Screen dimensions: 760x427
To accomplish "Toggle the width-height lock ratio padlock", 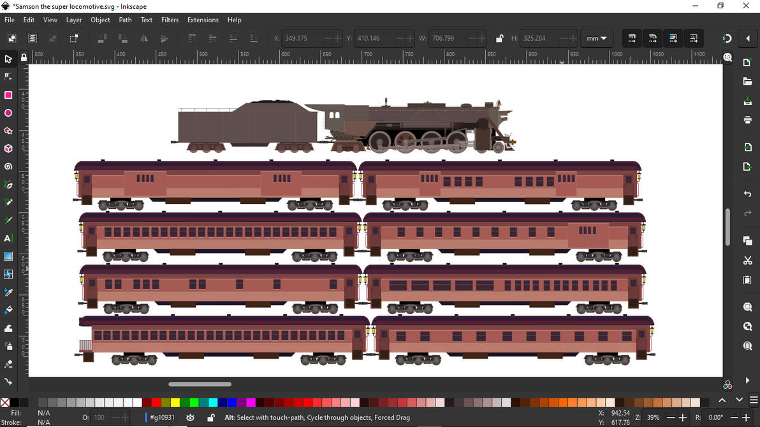I will click(x=499, y=38).
